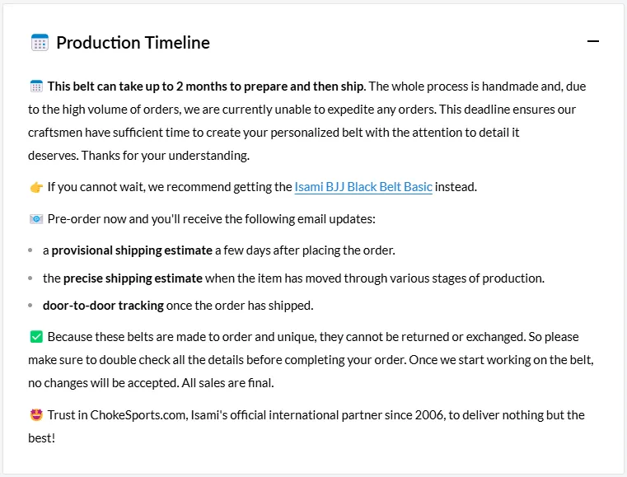Click the bold 'provisional shipping estimate' text
Viewport: 627px width, 477px height.
tap(132, 250)
